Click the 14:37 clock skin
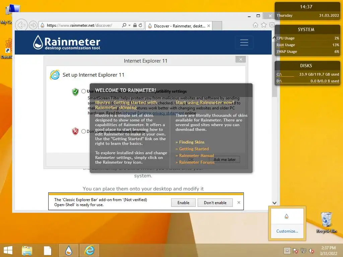Image resolution: width=343 pixels, height=257 pixels. (306, 7)
